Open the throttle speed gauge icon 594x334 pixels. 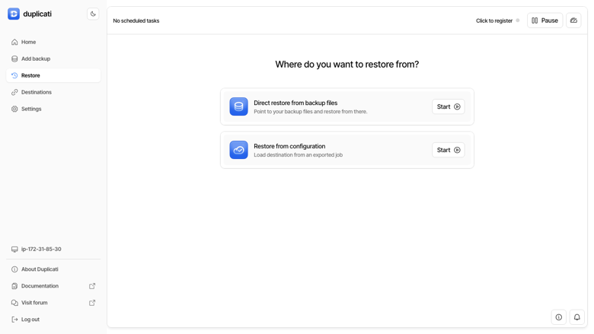coord(573,21)
